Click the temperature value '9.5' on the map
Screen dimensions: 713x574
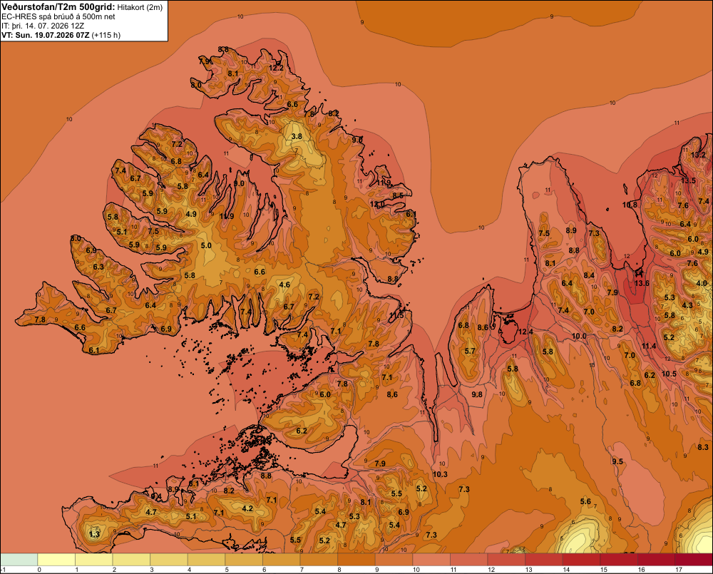pos(617,461)
